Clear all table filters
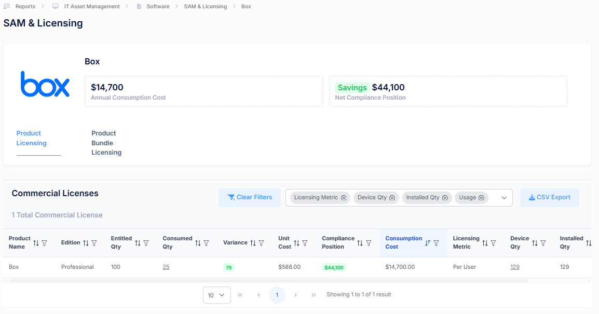The width and height of the screenshot is (599, 314). (x=250, y=198)
